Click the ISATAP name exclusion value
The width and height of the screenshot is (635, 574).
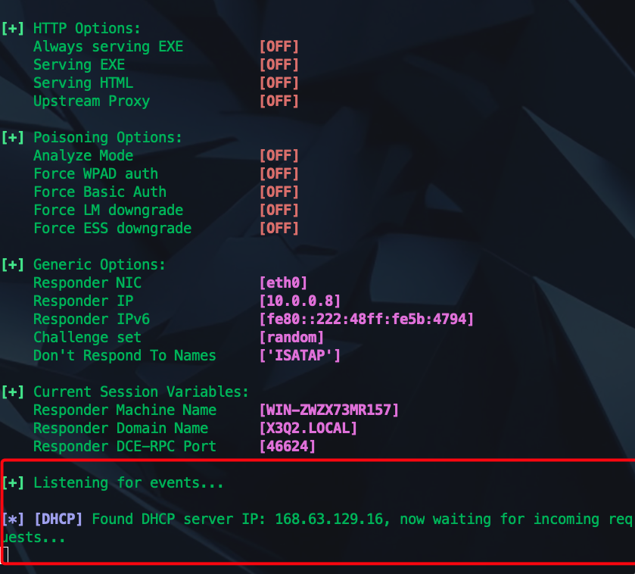pyautogui.click(x=300, y=356)
